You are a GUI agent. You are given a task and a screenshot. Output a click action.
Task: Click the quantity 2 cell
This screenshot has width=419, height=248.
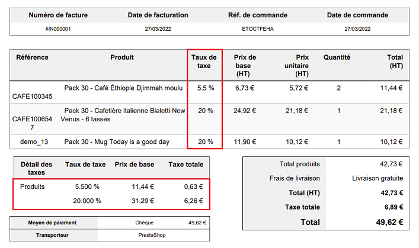(x=338, y=88)
